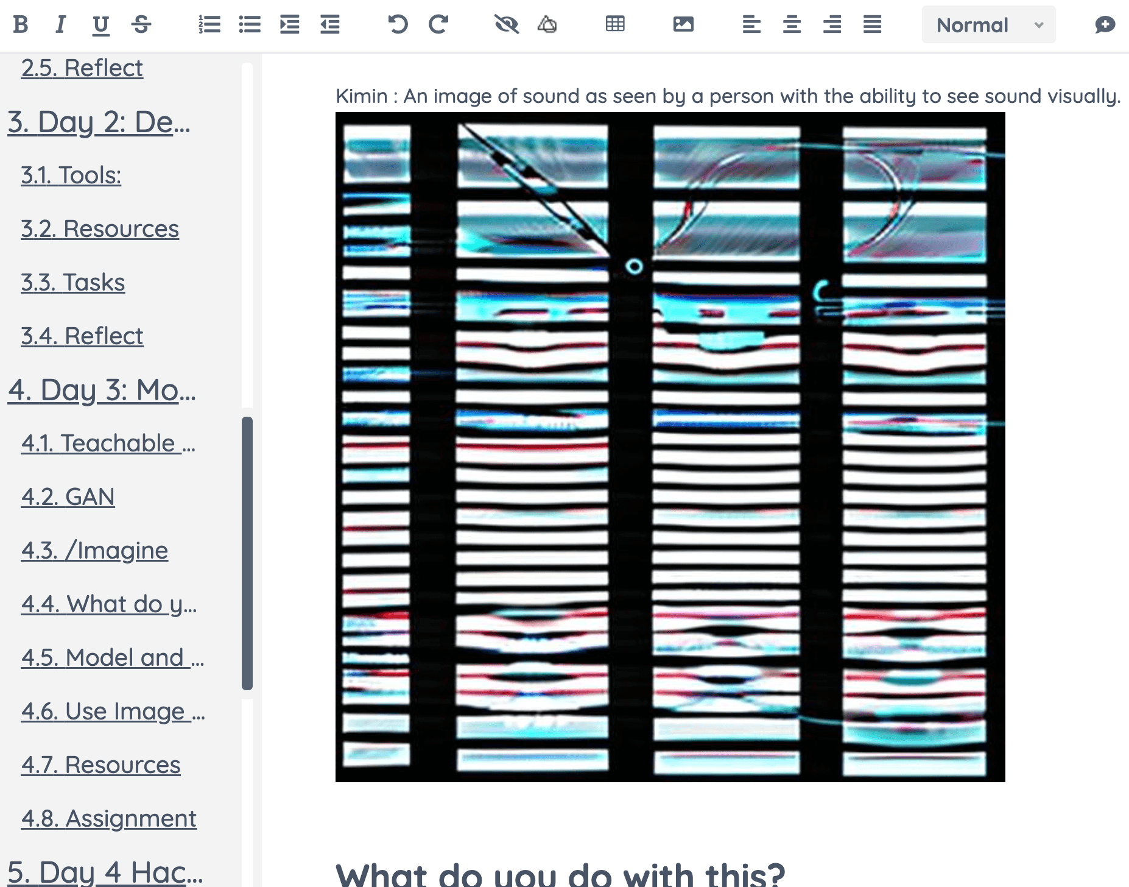Jump to 4. Day 3 heading in outline
The width and height of the screenshot is (1129, 887).
[102, 390]
